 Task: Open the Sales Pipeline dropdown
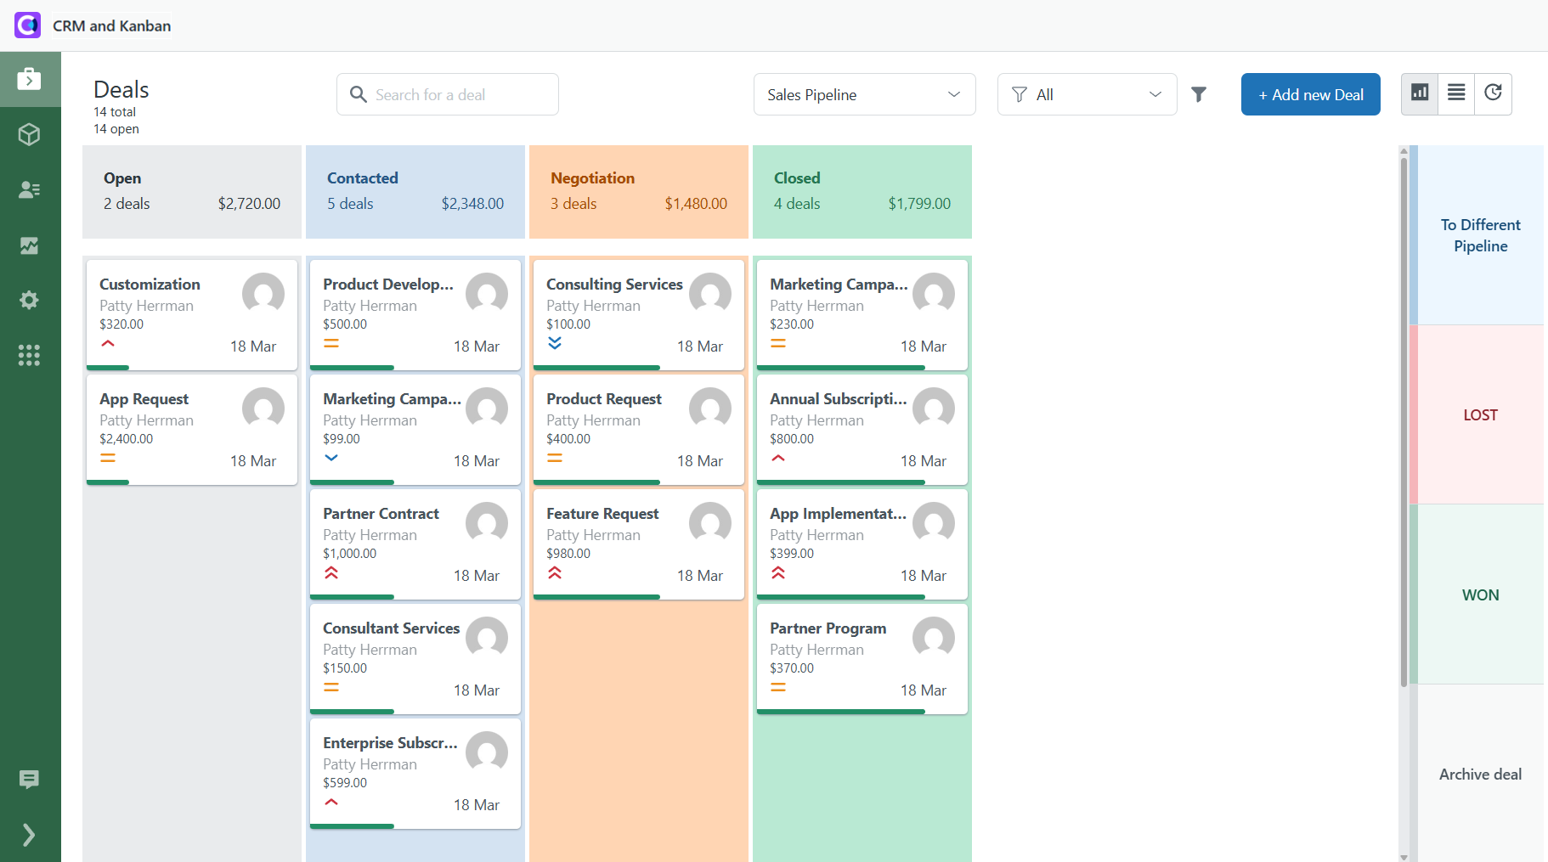coord(864,94)
